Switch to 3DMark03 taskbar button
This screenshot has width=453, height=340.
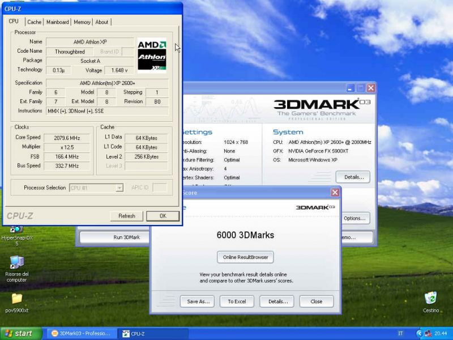click(x=82, y=334)
